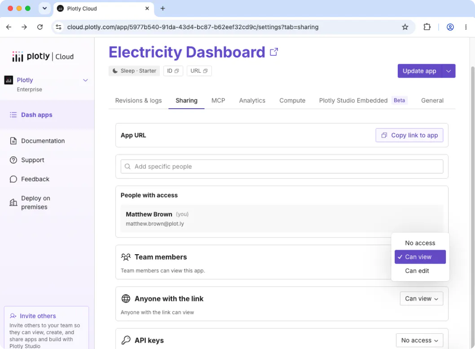Open Documentation in sidebar

click(43, 141)
